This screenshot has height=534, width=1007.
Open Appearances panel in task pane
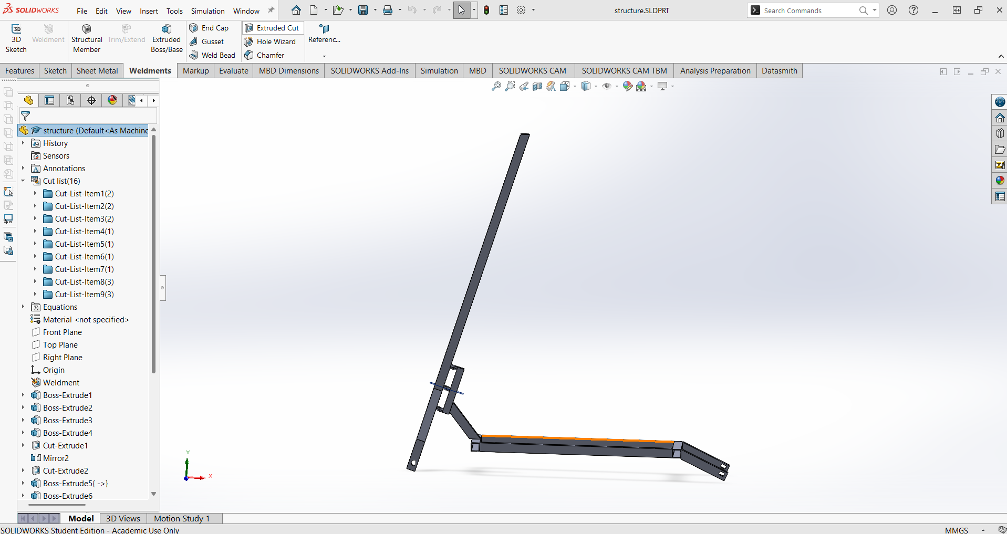pyautogui.click(x=1000, y=181)
